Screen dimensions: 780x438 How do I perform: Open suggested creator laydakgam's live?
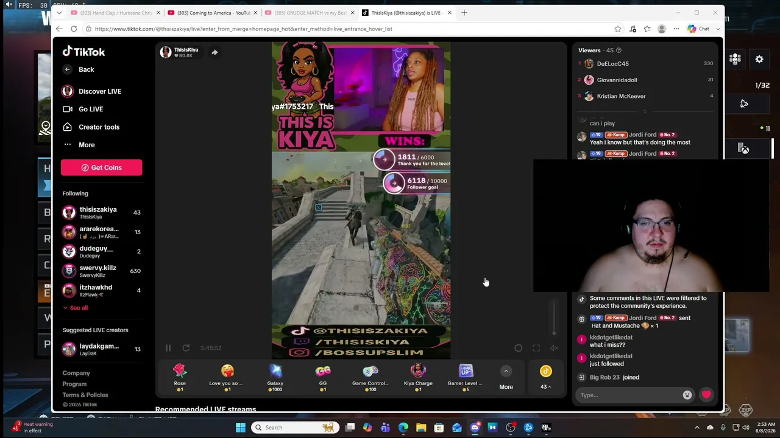[101, 349]
